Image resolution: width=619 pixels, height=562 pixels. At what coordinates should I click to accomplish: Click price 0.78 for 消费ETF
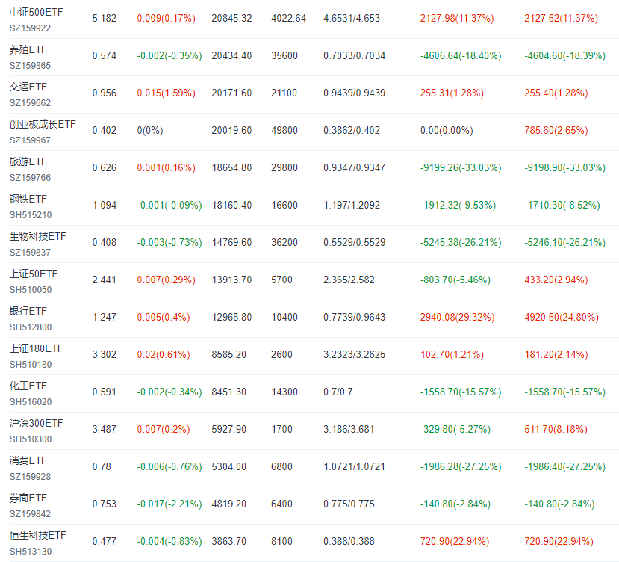click(102, 466)
